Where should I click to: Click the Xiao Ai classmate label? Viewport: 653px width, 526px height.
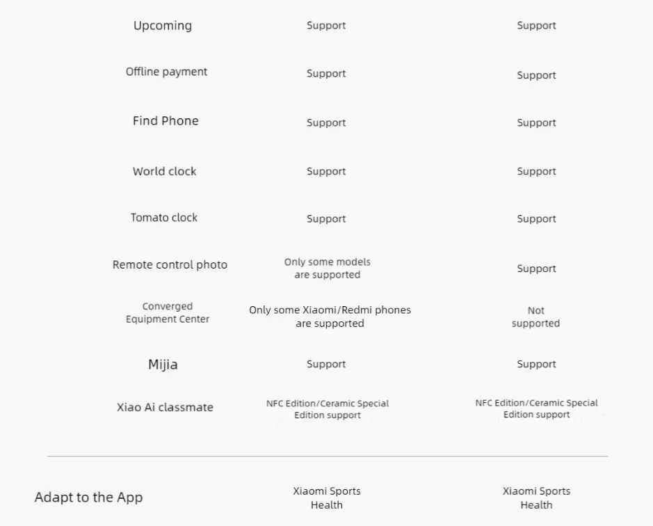click(x=165, y=407)
